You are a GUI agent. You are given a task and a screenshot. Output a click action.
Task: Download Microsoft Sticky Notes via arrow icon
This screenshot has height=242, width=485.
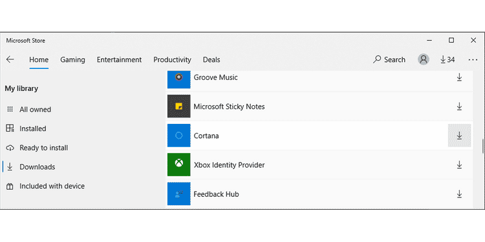click(x=459, y=106)
